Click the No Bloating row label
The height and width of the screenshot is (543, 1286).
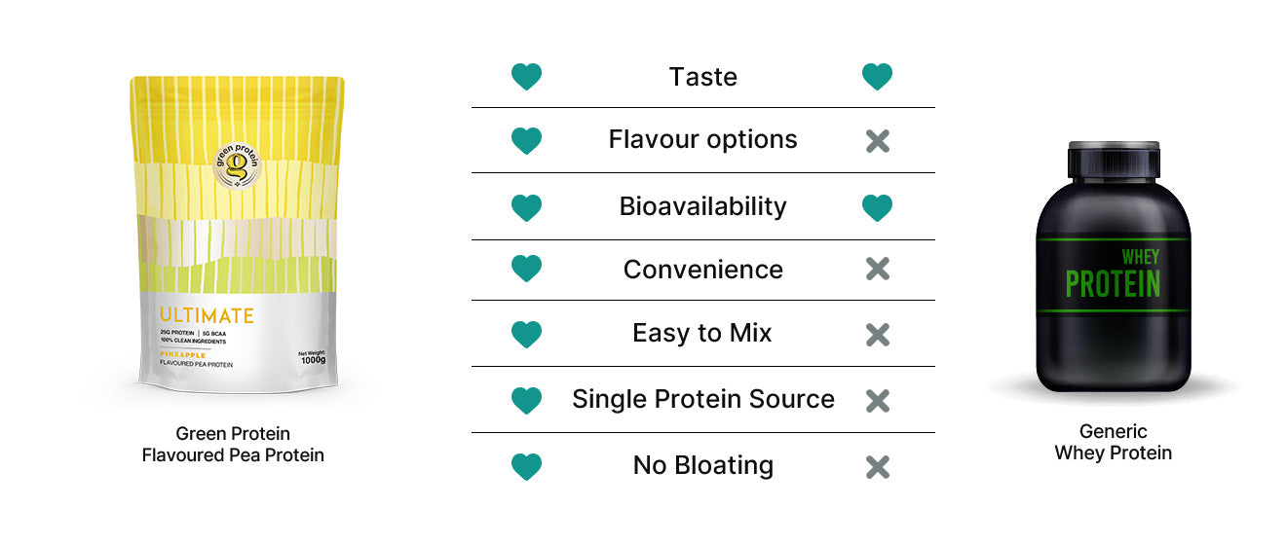tap(702, 465)
